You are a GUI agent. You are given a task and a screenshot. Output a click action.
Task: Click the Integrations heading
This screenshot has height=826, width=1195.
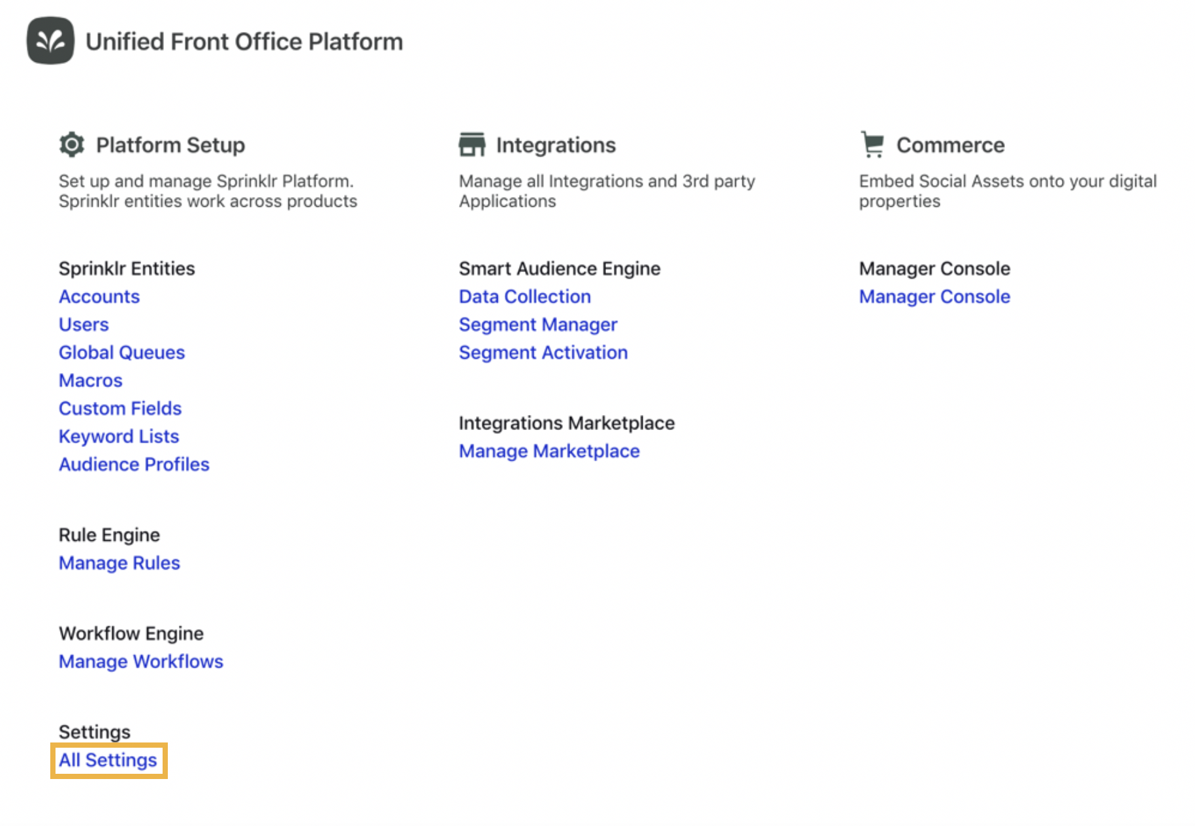click(x=556, y=145)
